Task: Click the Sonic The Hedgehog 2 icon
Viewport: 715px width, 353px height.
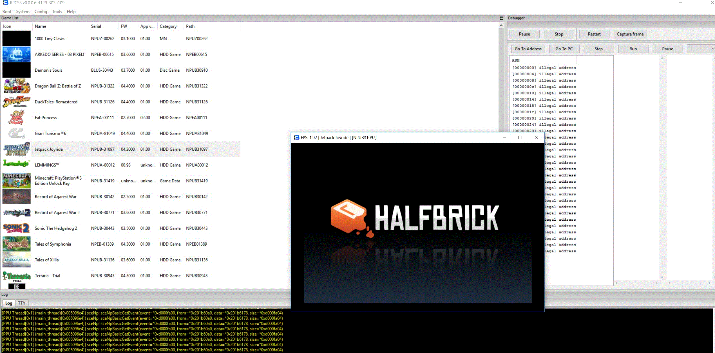Action: [x=16, y=228]
